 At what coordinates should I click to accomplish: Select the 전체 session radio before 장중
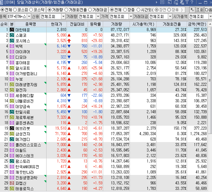[x=112, y=10]
